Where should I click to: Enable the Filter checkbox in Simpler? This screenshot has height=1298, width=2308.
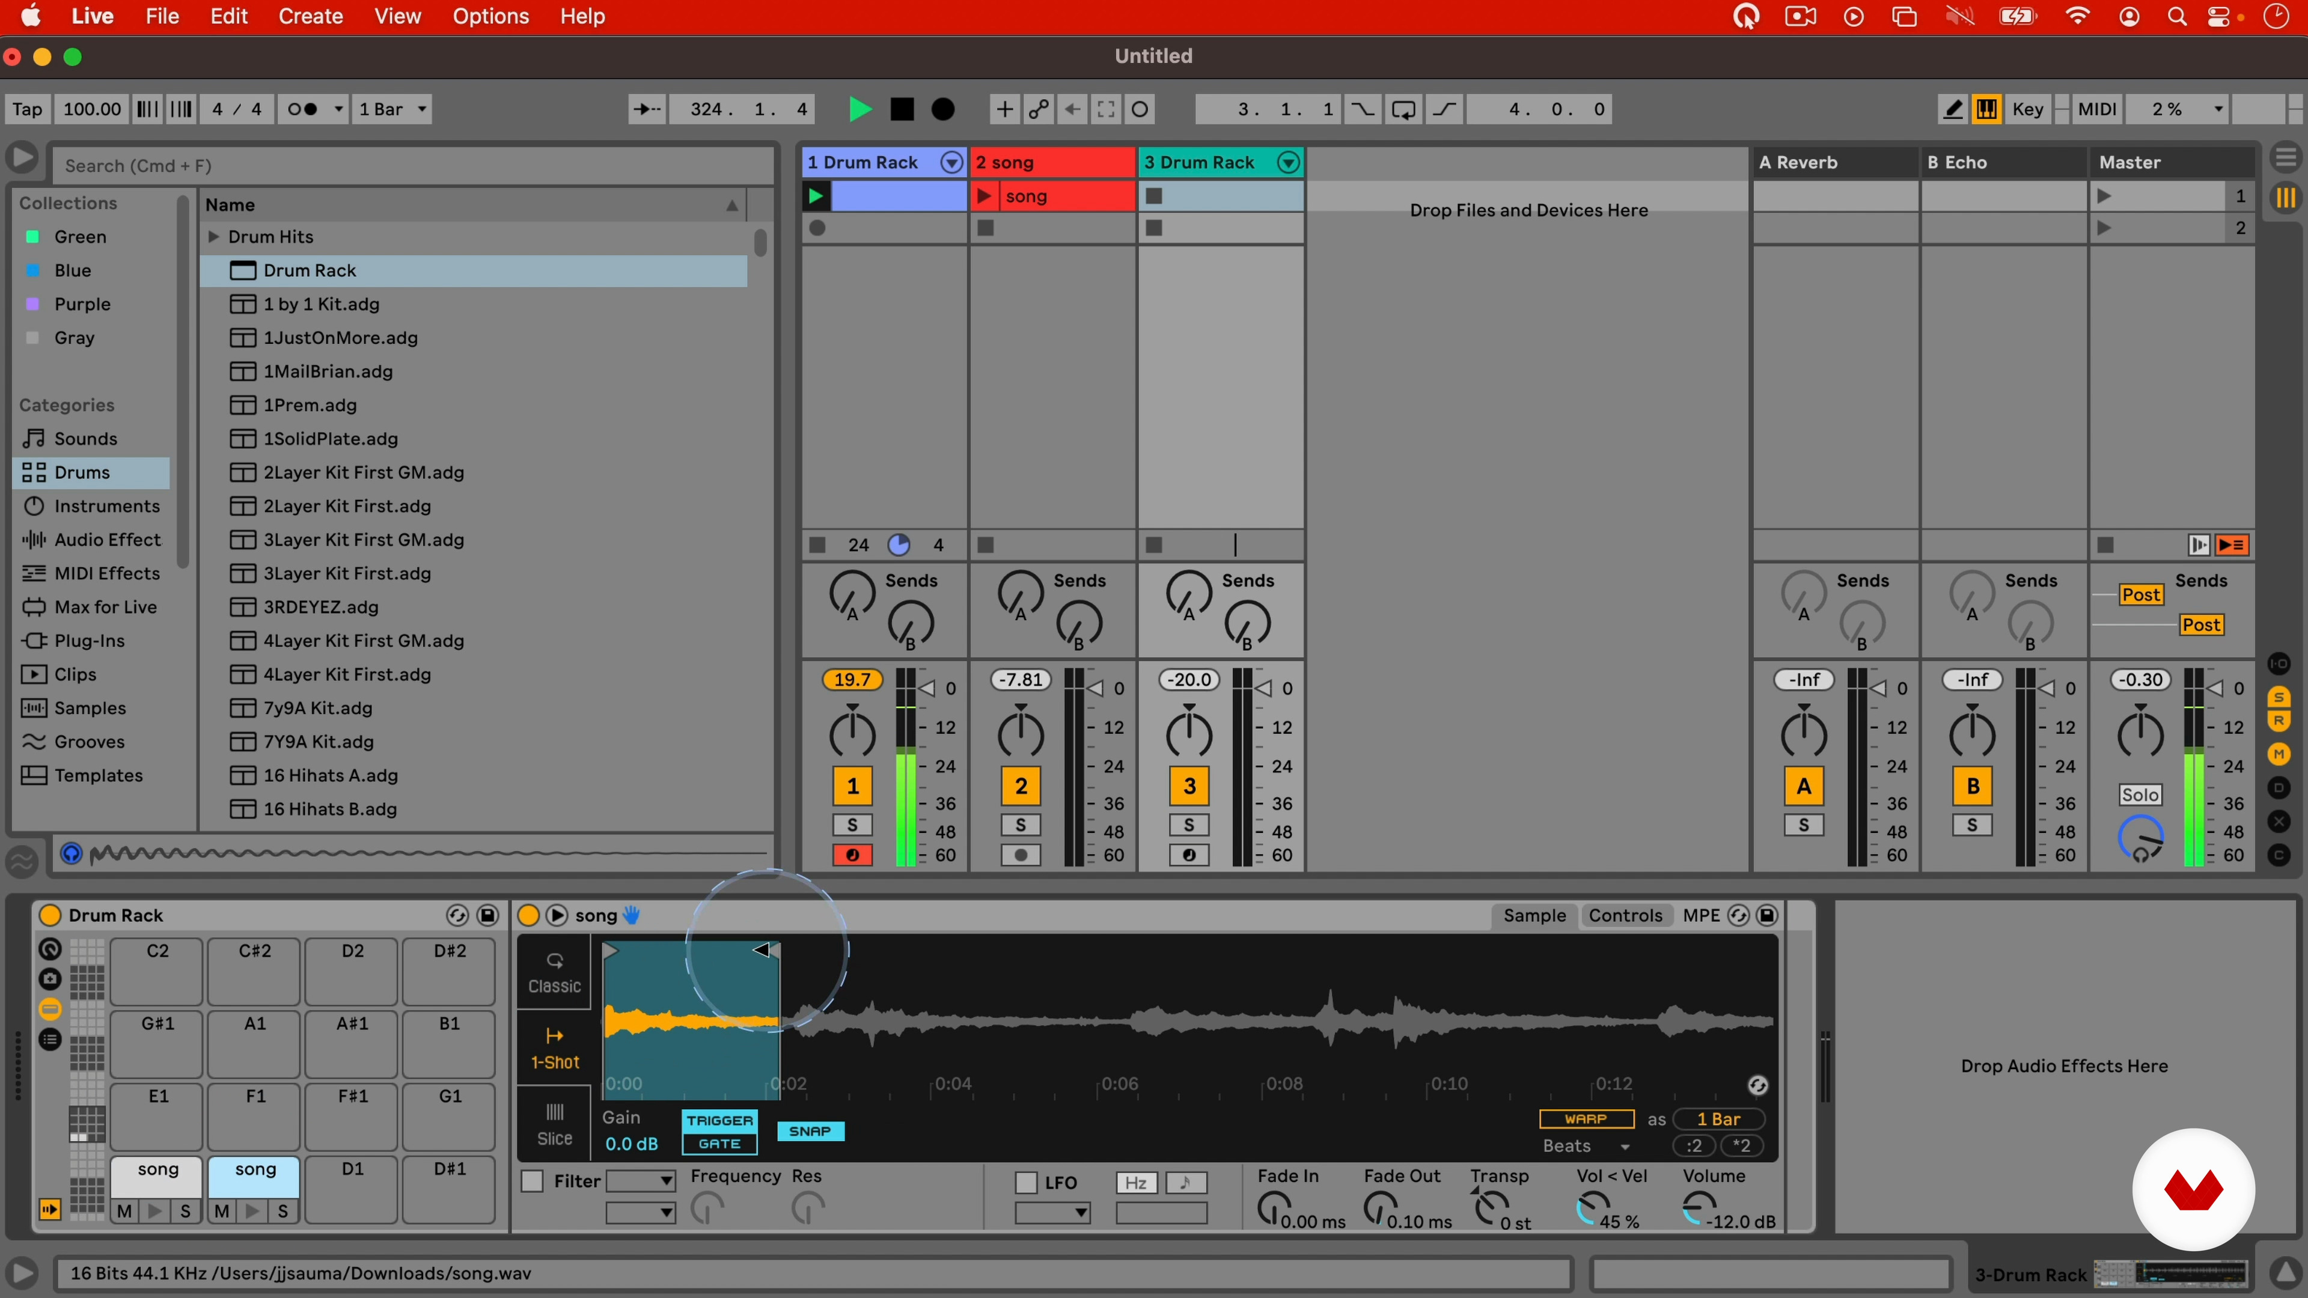click(x=532, y=1181)
